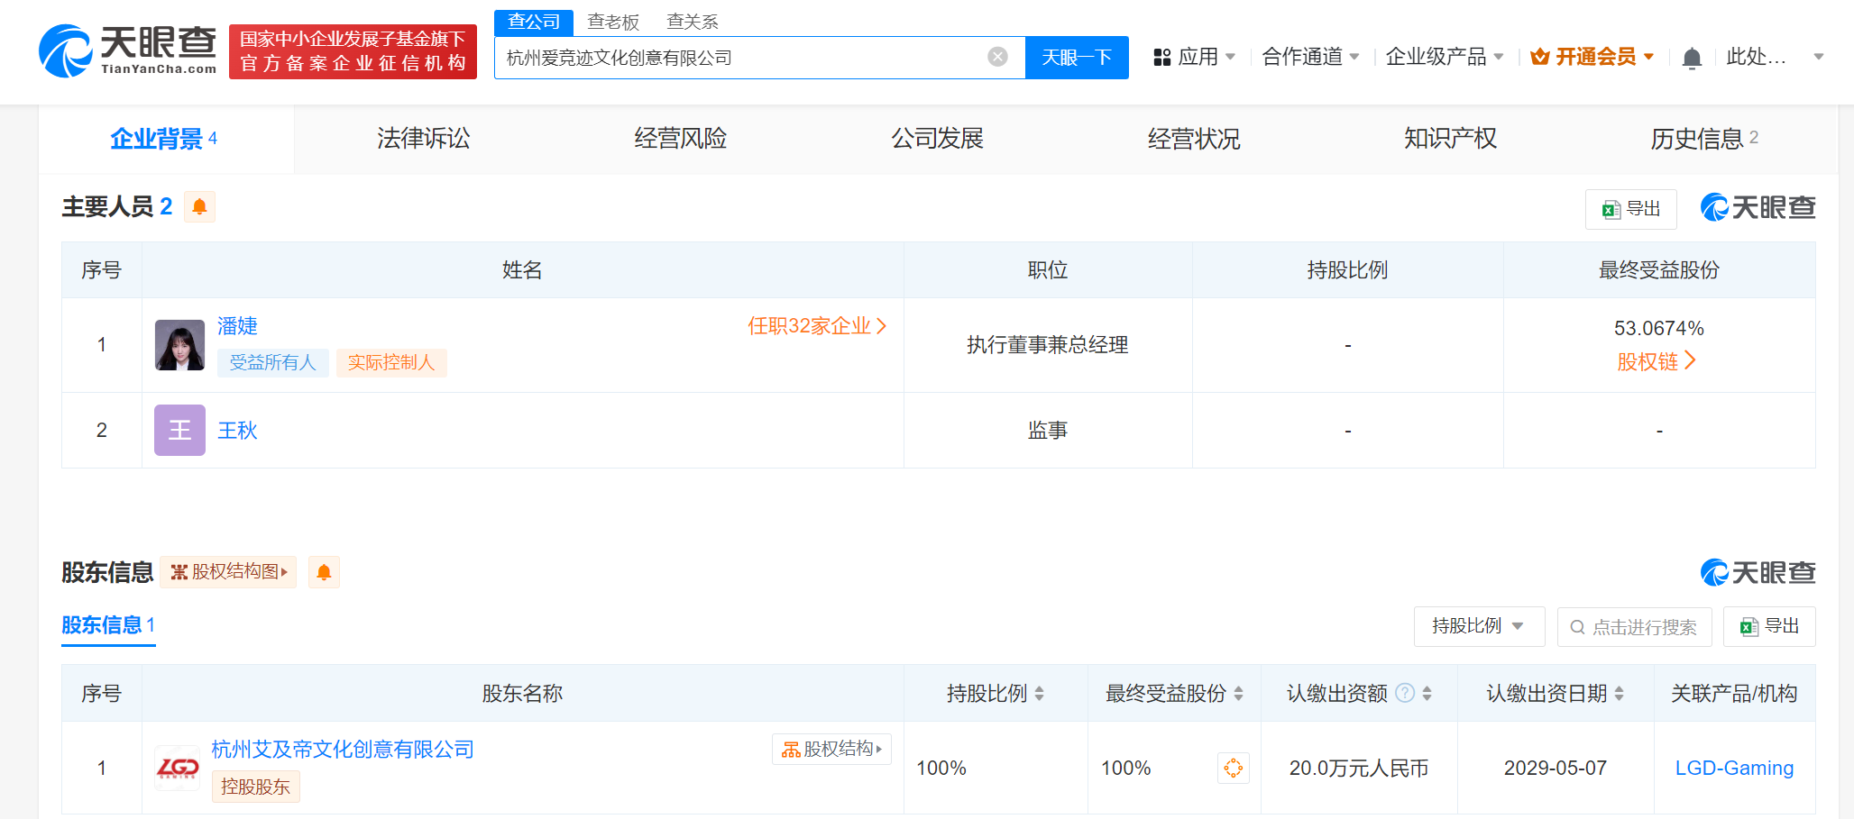Click the alert bell beside 股东信息

324,572
